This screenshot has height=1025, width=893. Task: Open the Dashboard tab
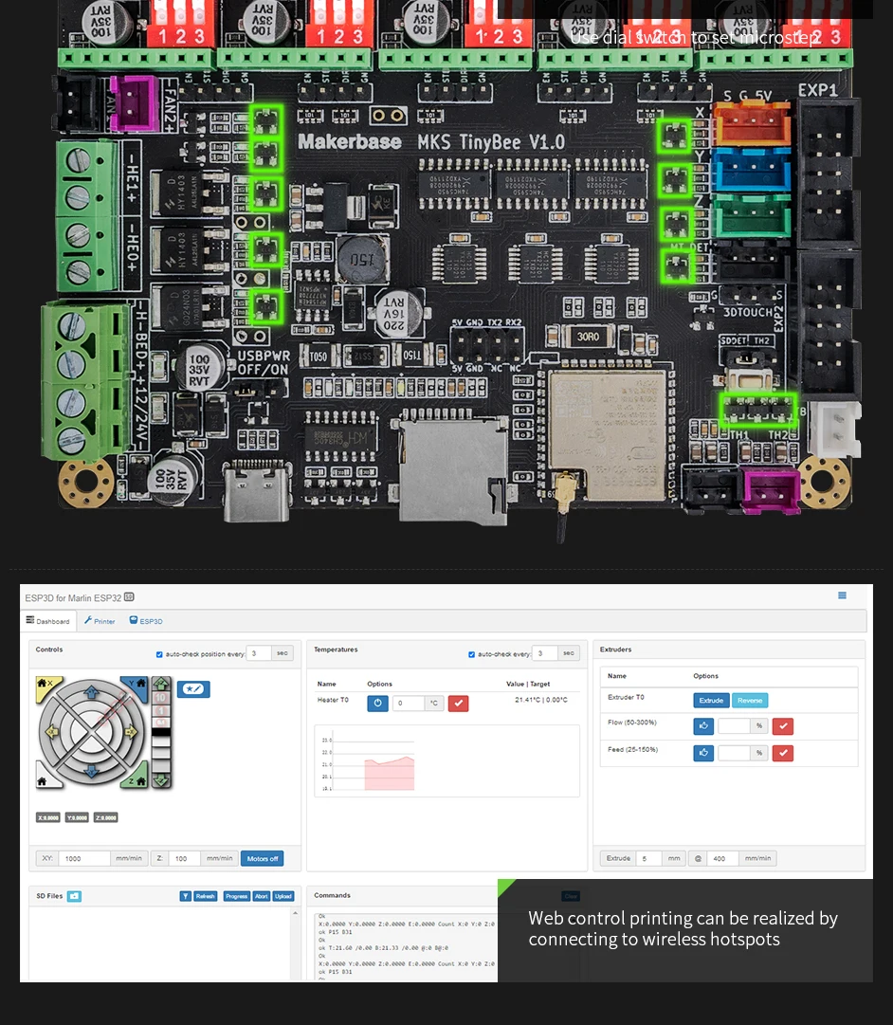[x=47, y=620]
